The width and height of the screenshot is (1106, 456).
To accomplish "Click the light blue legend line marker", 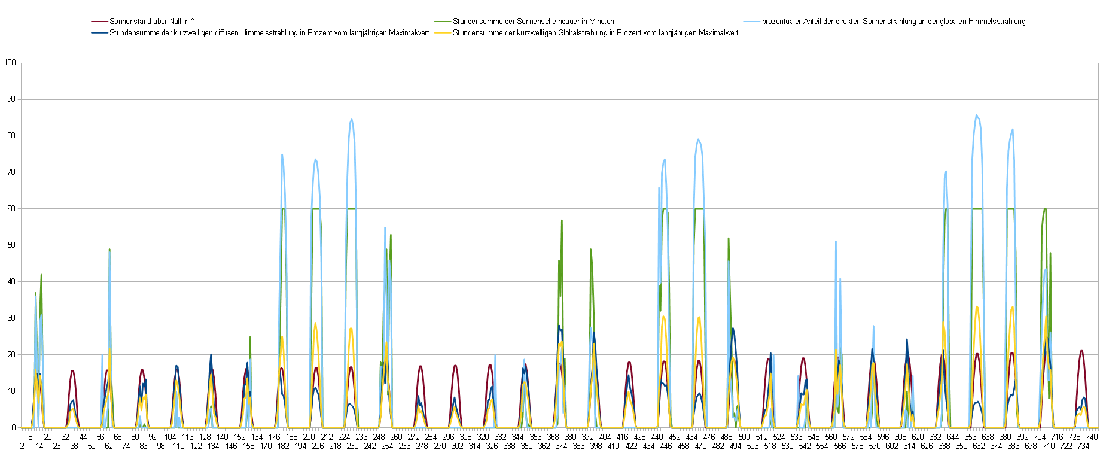I will 751,22.
